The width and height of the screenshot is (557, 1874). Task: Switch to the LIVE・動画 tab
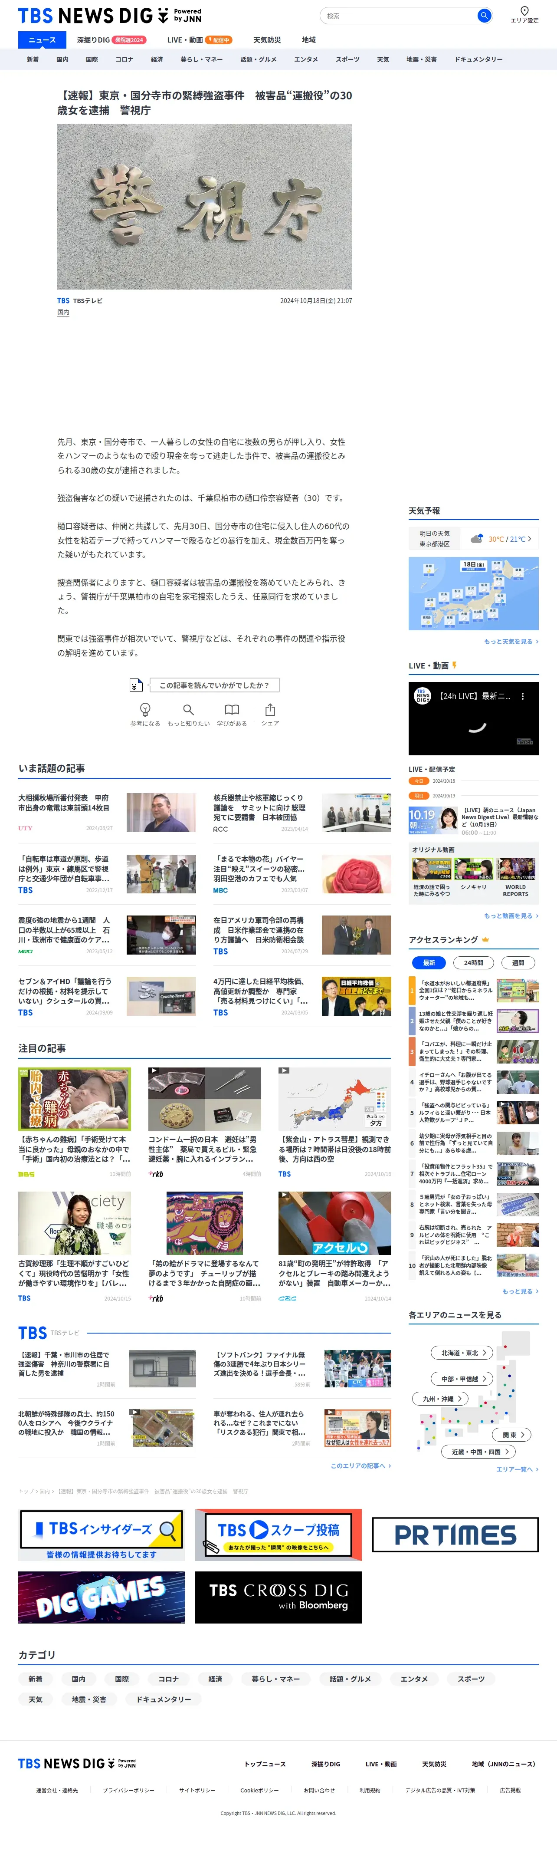point(199,40)
